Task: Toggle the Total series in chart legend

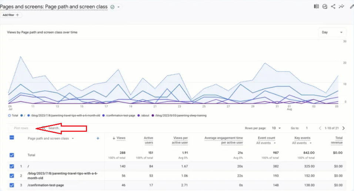Action: coord(13,115)
